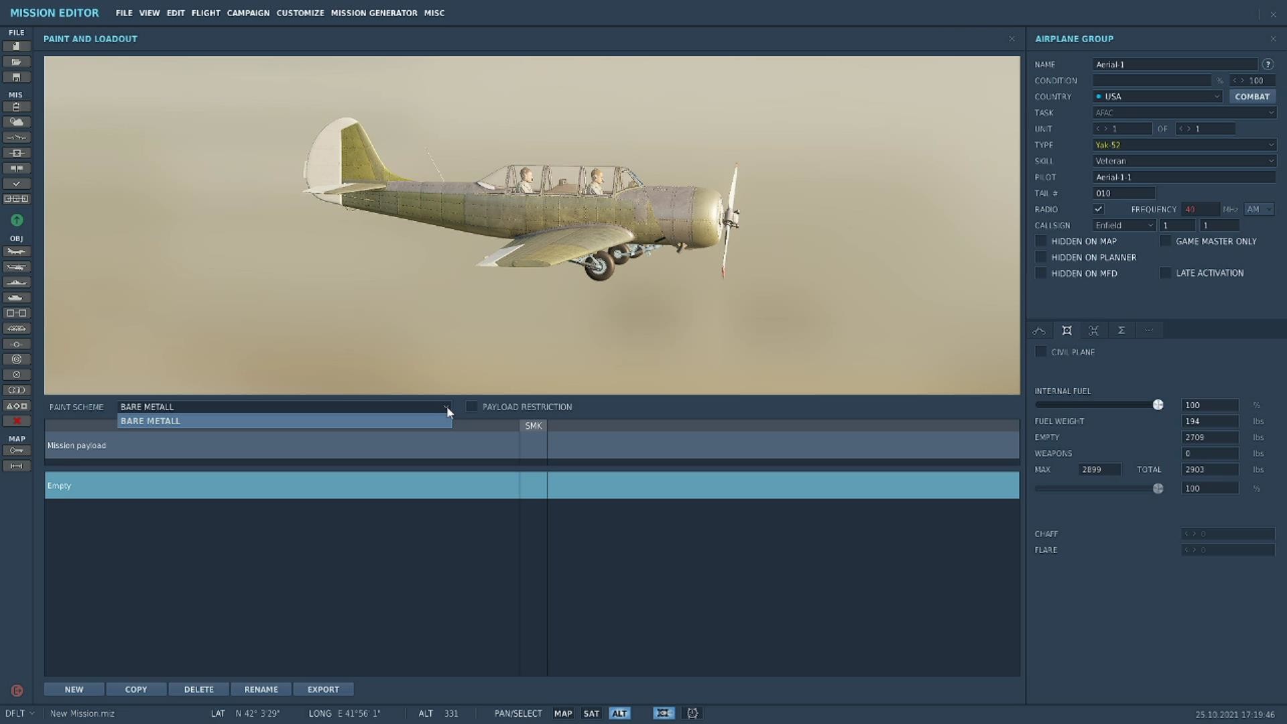Enable HIDDEN ON PLANNER checkbox
Viewport: 1287px width, 724px height.
click(1041, 257)
